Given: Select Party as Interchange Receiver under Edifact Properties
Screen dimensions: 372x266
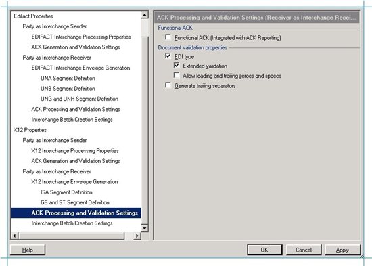Looking at the screenshot, I should (57, 58).
